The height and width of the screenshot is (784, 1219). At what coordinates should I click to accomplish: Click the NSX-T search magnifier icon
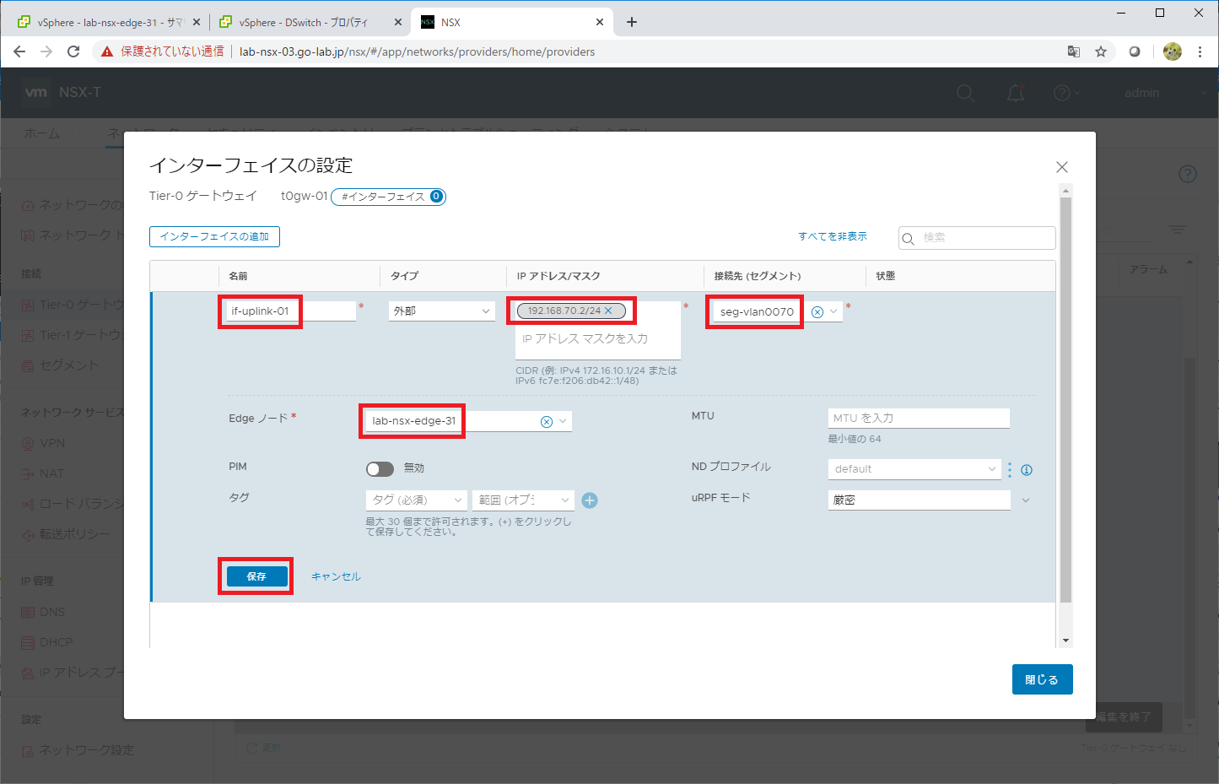[966, 93]
